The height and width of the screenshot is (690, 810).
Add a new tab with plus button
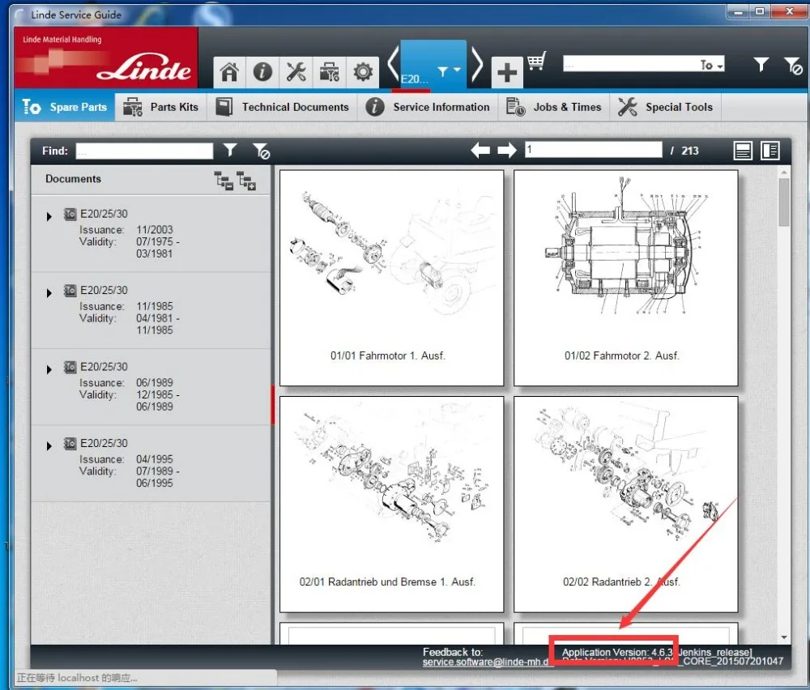tap(507, 72)
